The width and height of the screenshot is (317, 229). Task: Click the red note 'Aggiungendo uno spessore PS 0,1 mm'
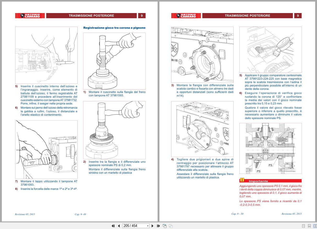270,191
